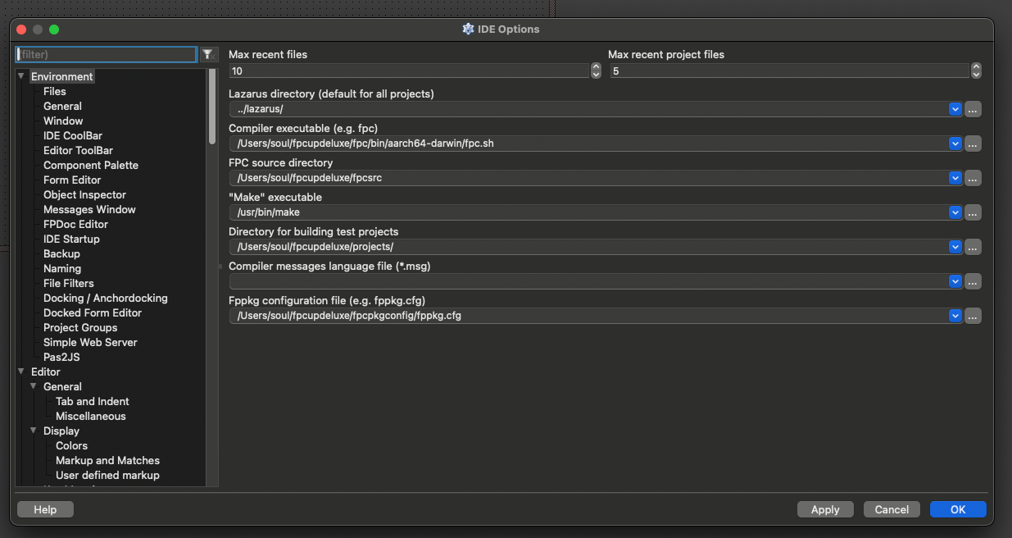1012x538 pixels.
Task: Open Project Groups settings
Action: pos(80,327)
